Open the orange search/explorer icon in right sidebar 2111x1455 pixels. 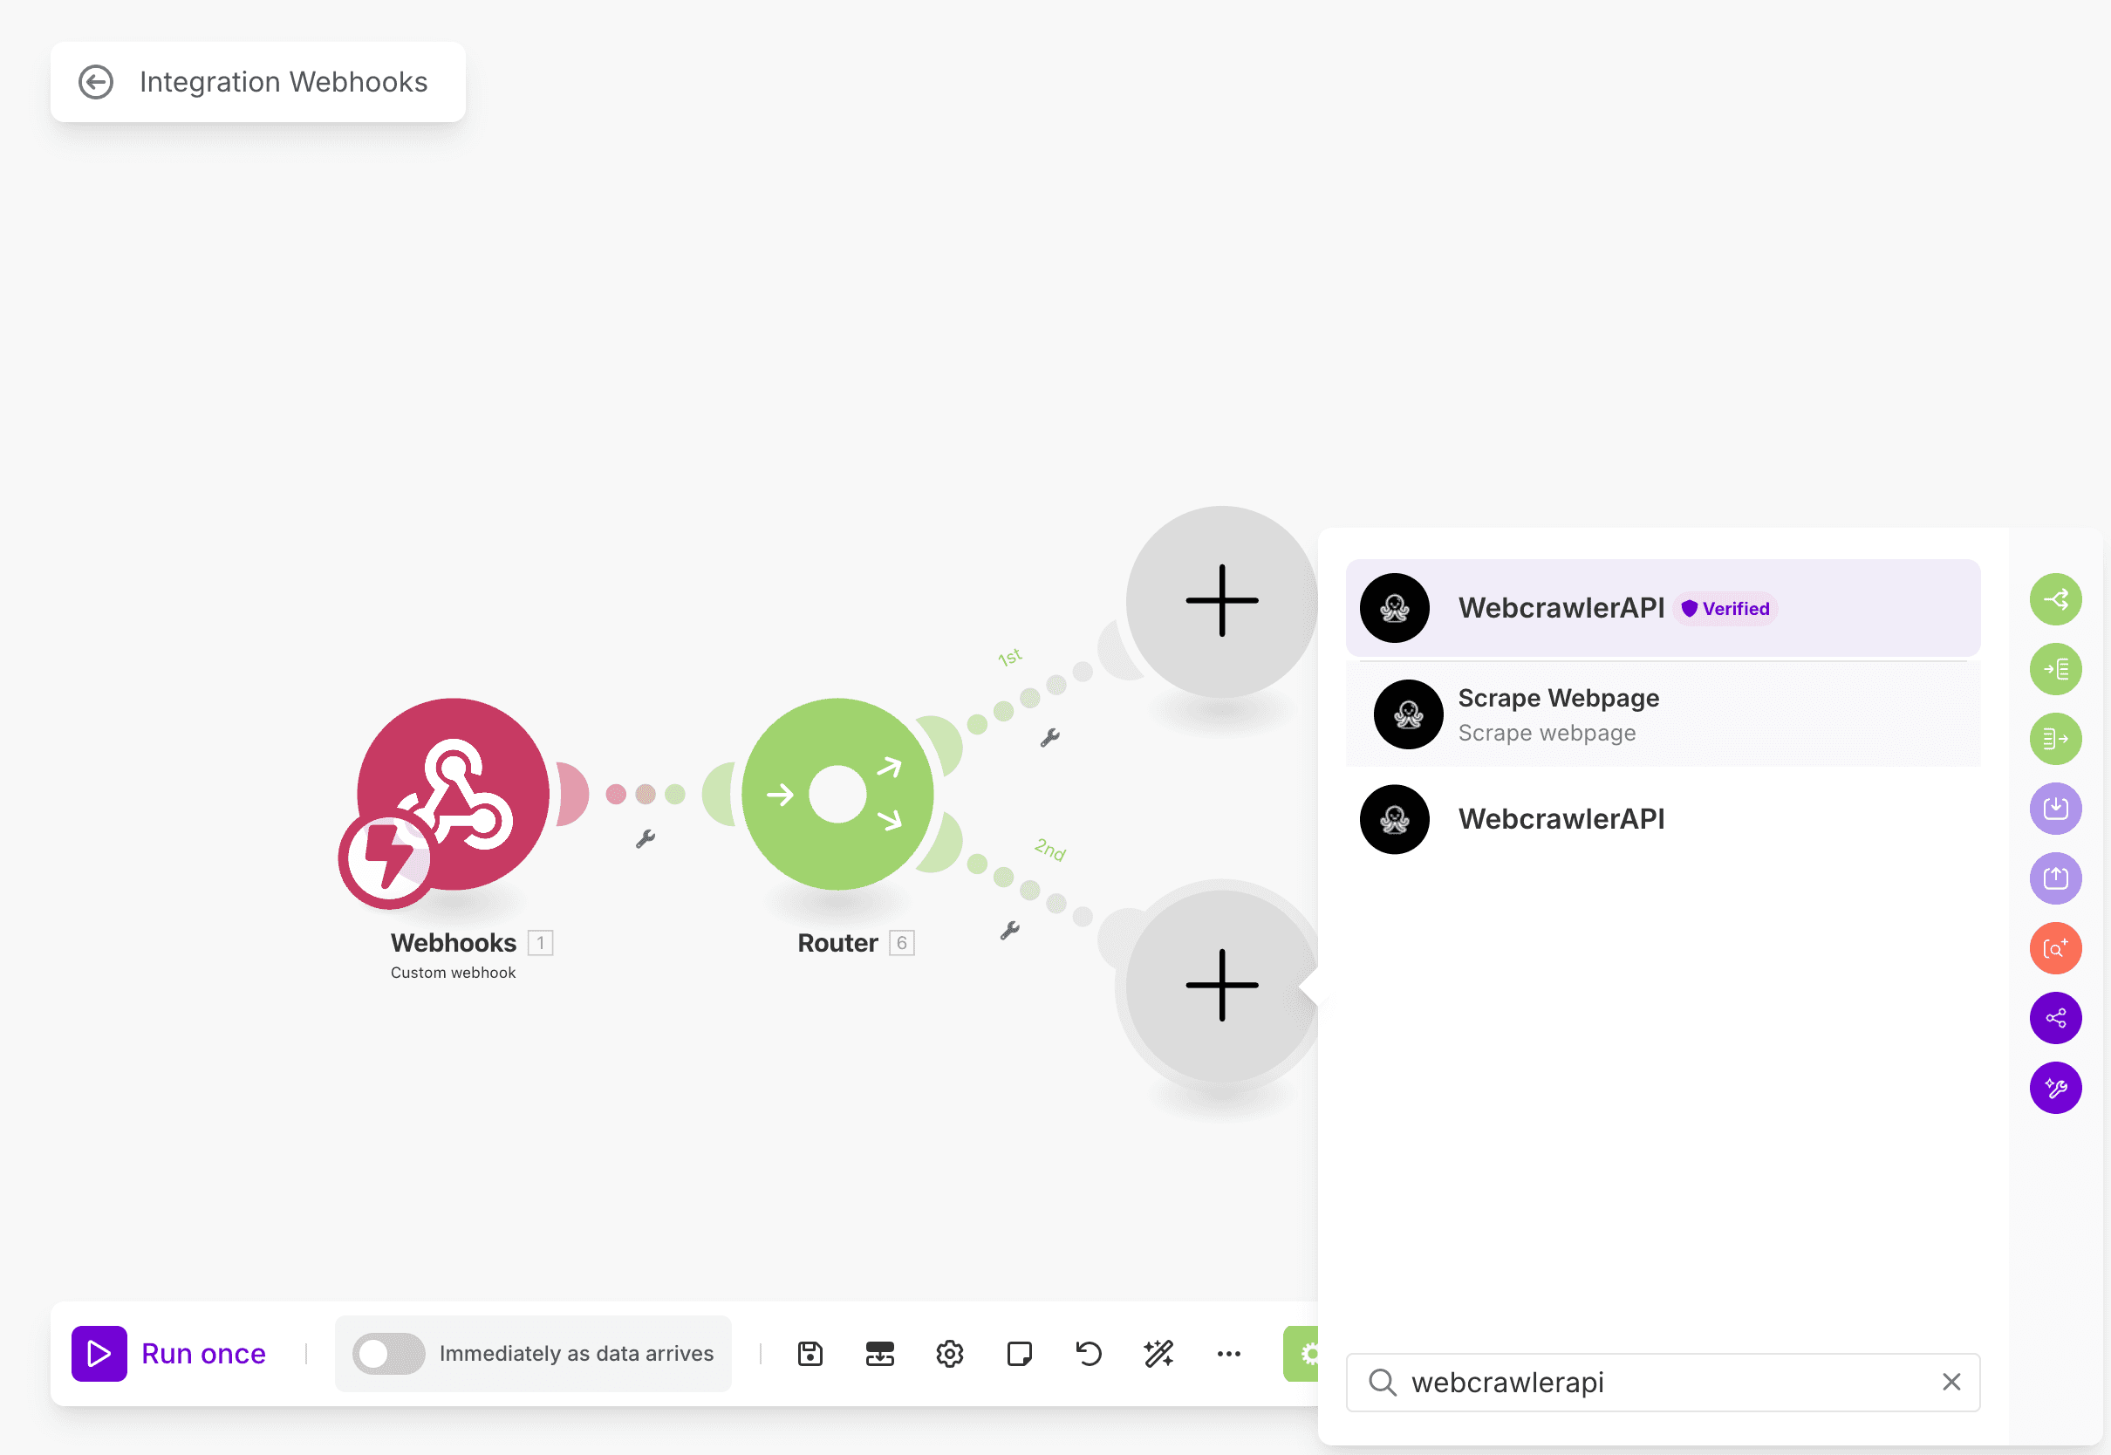point(2055,948)
